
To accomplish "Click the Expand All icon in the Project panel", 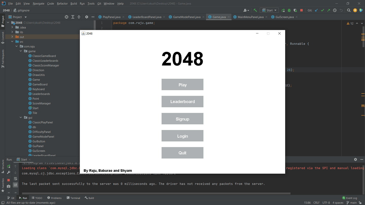I will (x=73, y=17).
